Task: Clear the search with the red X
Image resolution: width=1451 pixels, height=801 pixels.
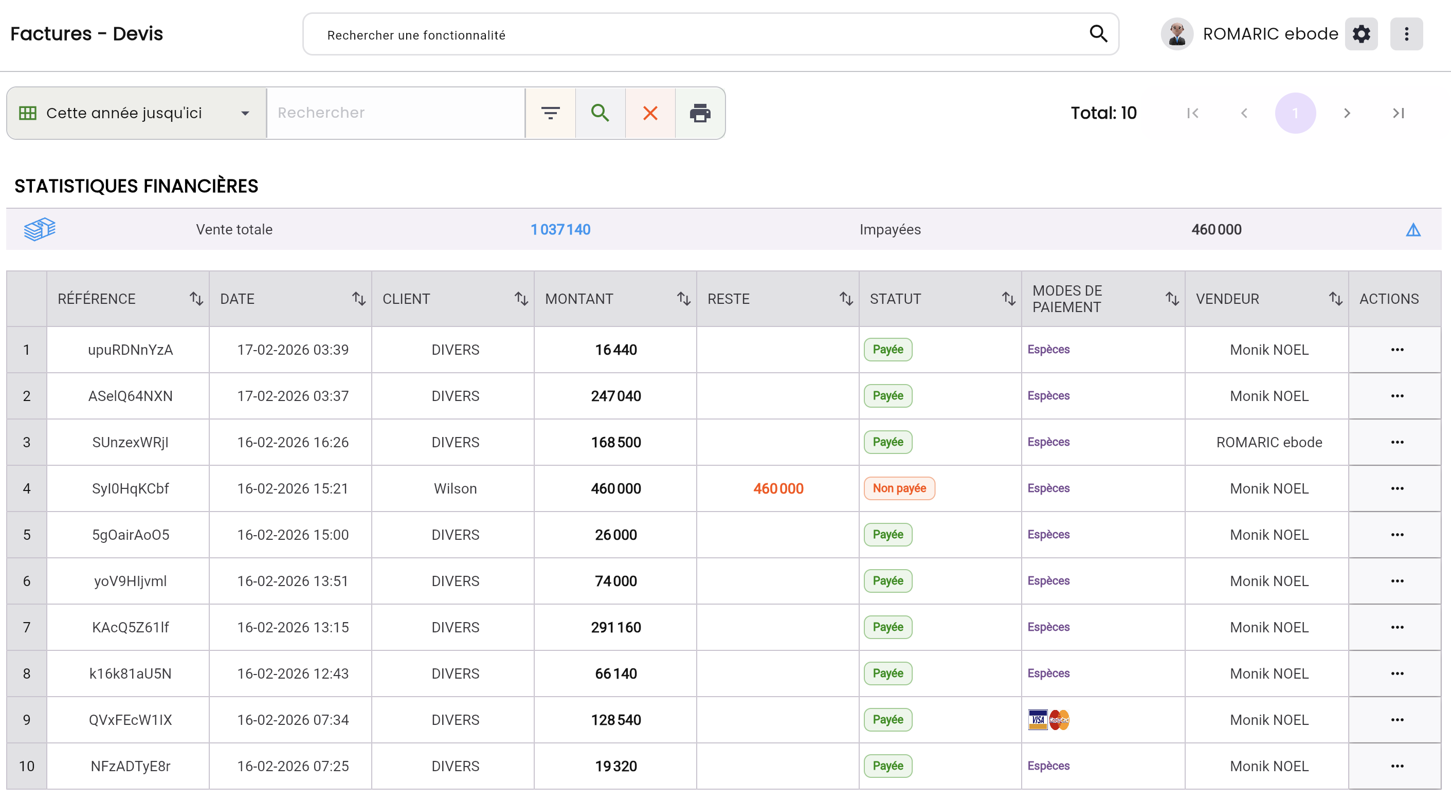Action: tap(650, 113)
